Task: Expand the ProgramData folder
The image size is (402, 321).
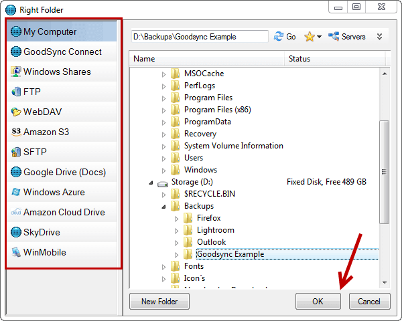Action: pyautogui.click(x=163, y=122)
